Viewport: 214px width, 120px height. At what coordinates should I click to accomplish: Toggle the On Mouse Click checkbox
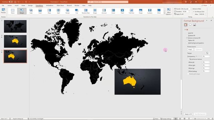(194, 12)
